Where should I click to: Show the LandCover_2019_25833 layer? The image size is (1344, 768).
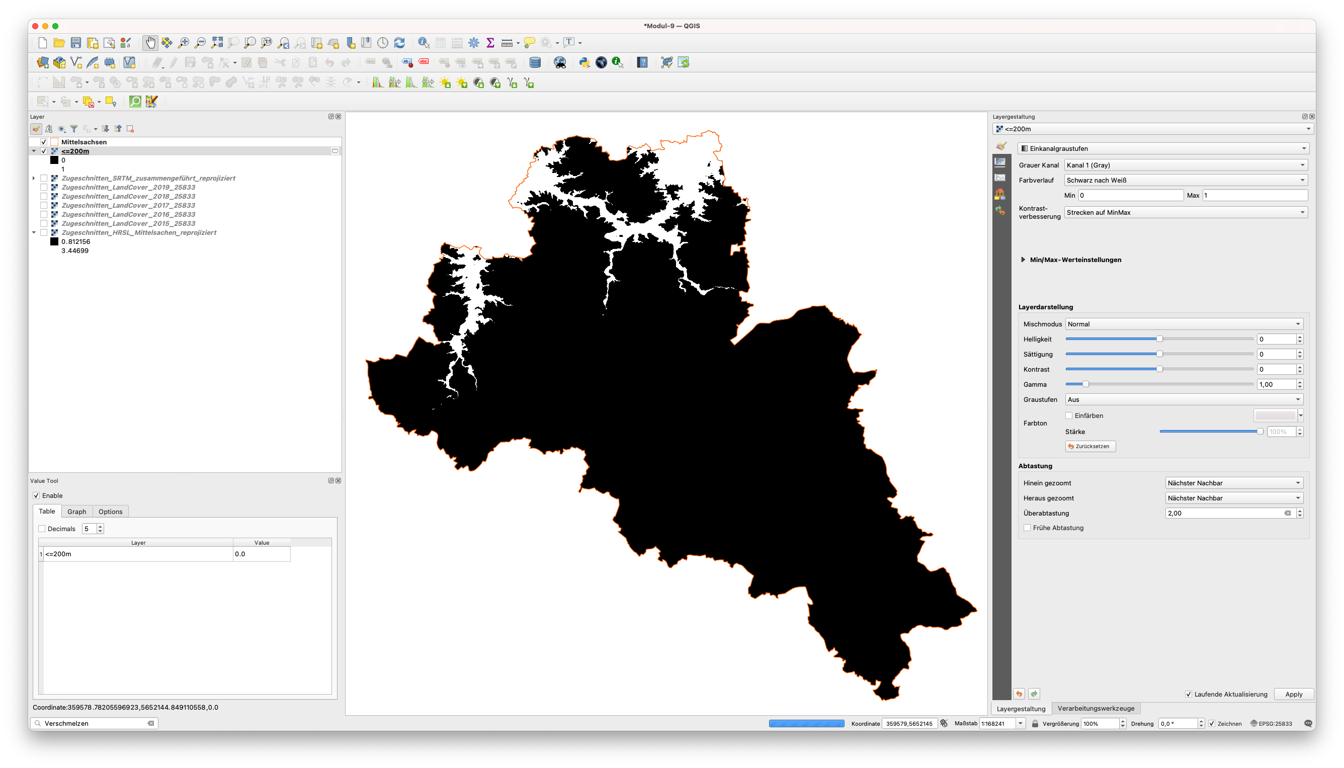pyautogui.click(x=44, y=187)
